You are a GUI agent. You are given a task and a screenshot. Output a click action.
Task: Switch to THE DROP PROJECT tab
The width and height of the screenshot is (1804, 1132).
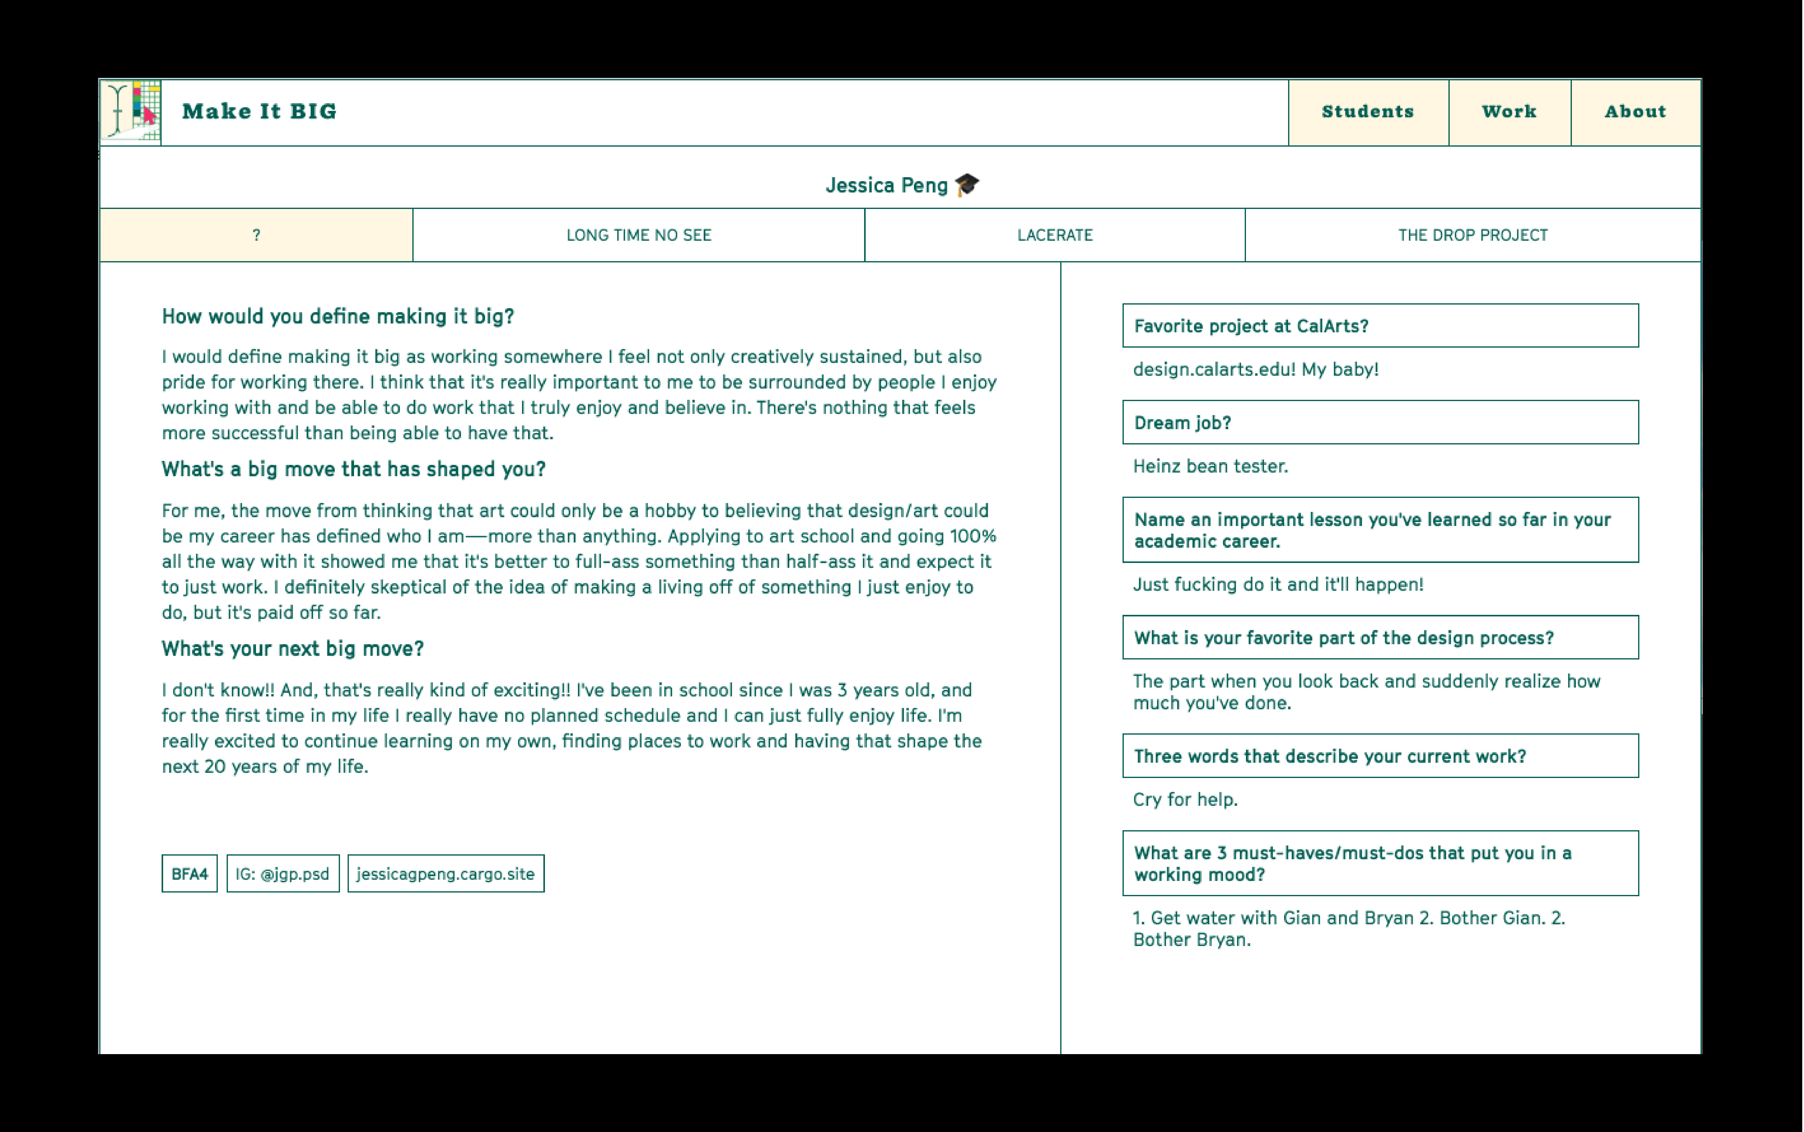pyautogui.click(x=1473, y=235)
